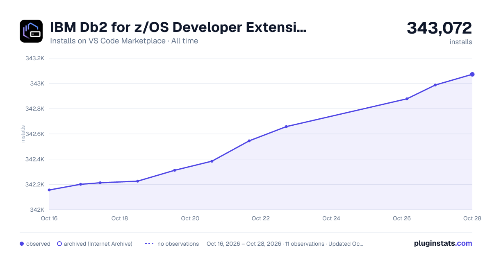This screenshot has width=492, height=258.
Task: Open the pluginstats.com link
Action: [x=443, y=243]
